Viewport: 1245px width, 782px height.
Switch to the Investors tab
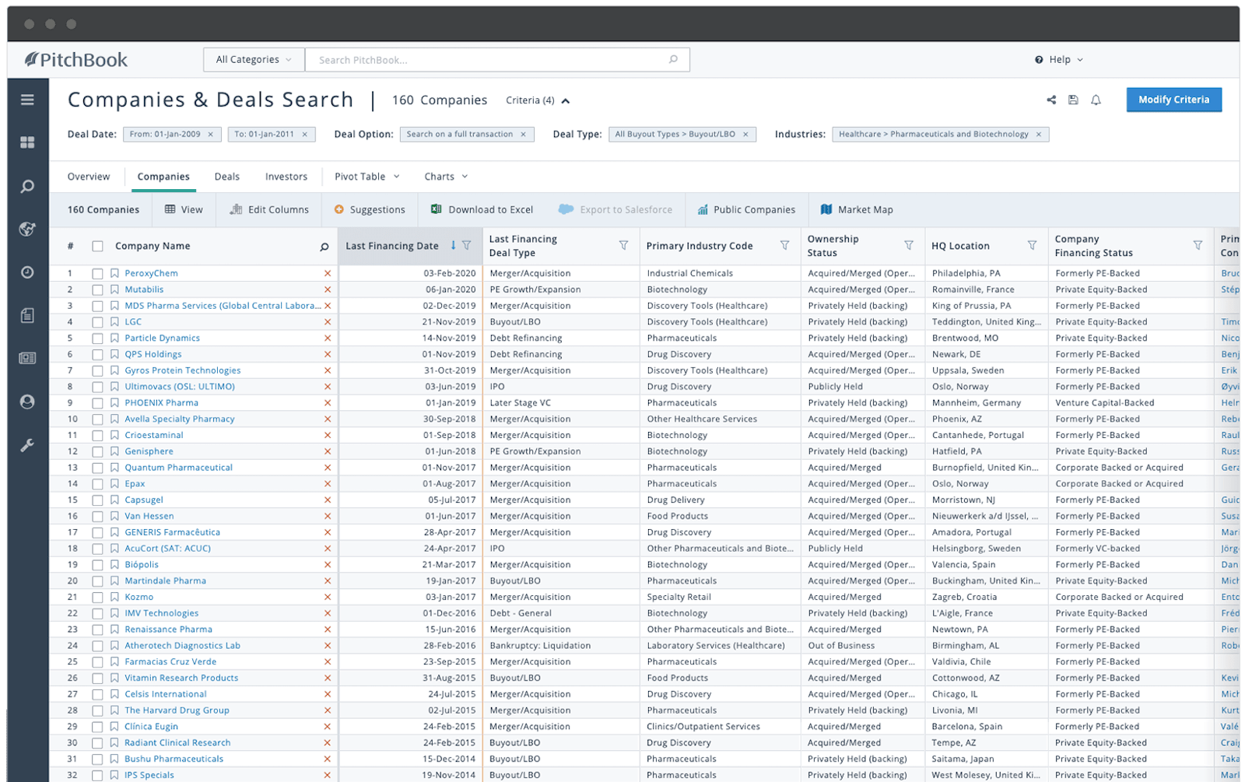(x=286, y=177)
